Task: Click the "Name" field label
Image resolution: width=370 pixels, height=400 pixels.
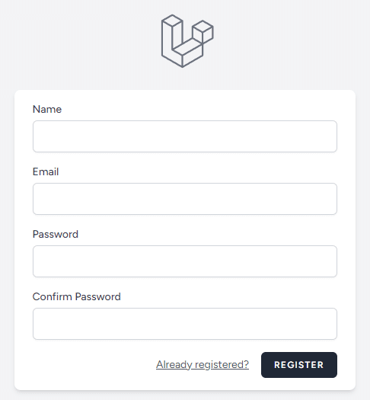Action: [47, 109]
